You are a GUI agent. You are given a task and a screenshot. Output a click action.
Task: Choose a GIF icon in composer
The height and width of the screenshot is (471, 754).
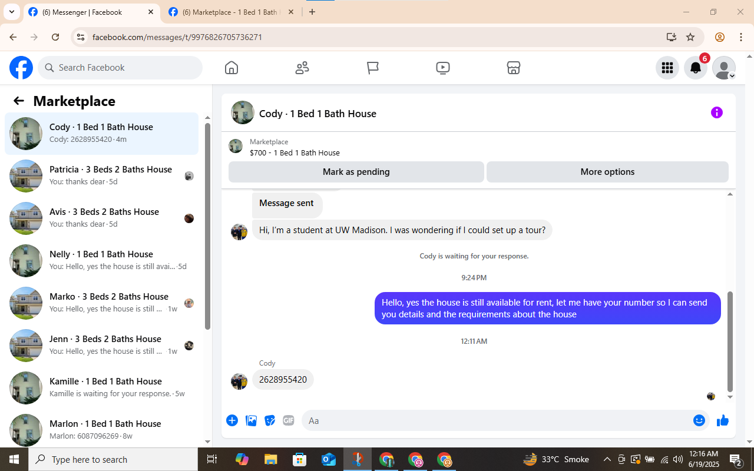[x=289, y=420]
